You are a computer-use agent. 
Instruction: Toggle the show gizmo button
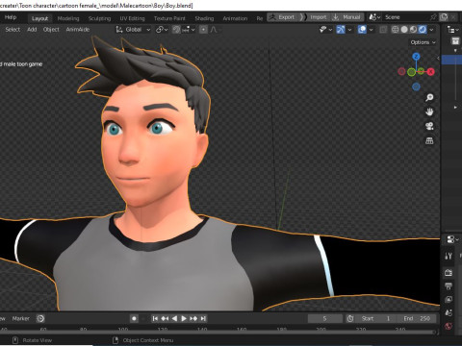point(341,30)
